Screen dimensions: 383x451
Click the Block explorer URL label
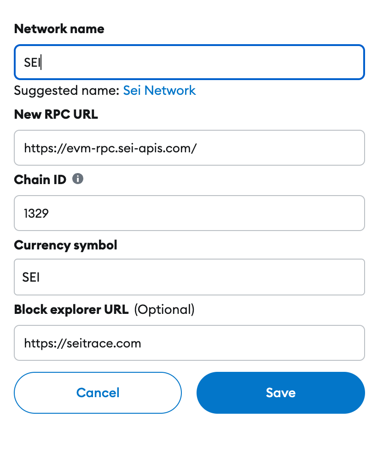(x=71, y=309)
